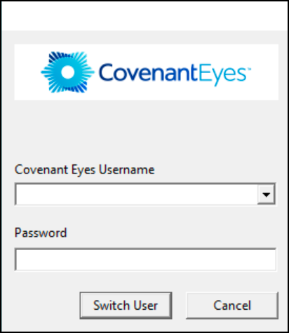Open the saved usernames list
Screen dimensions: 289x333
click(x=266, y=194)
